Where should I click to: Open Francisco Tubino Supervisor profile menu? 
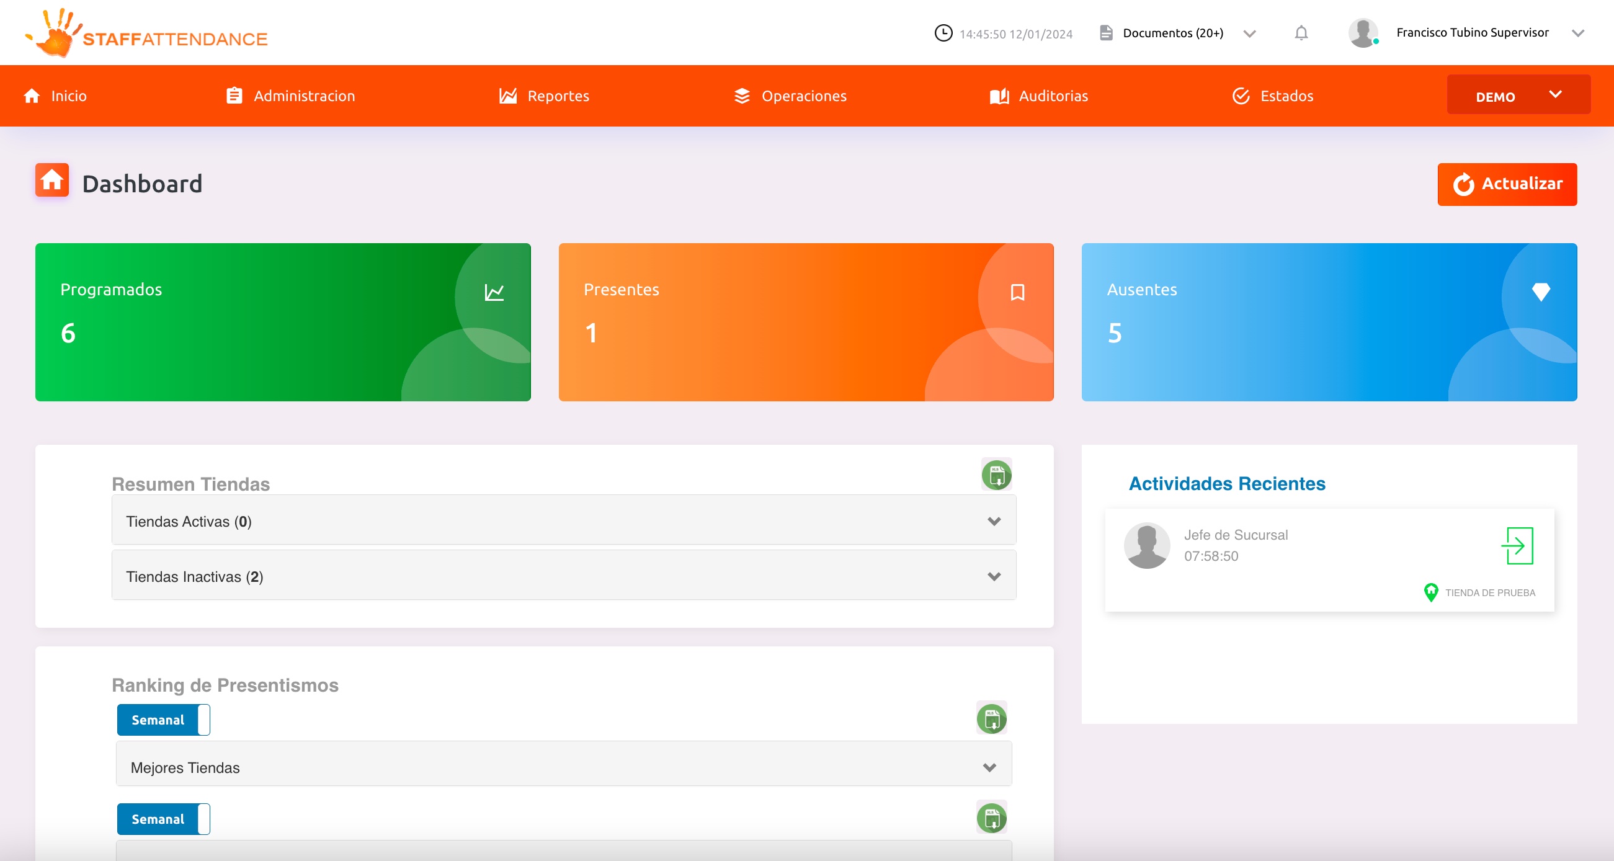point(1471,33)
